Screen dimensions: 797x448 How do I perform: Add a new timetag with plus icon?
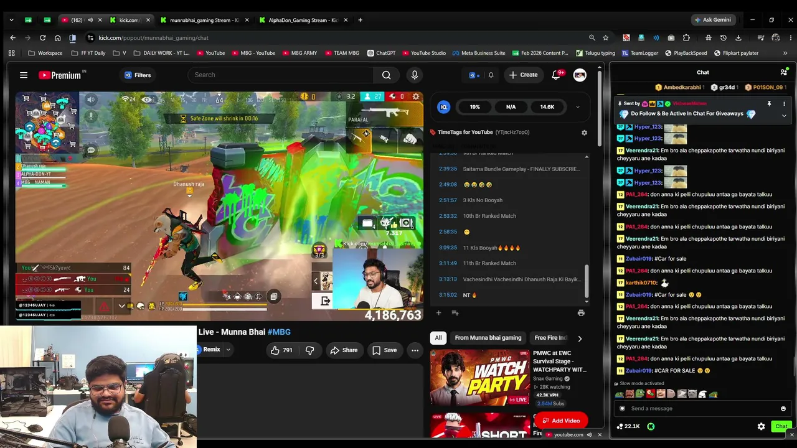[438, 313]
